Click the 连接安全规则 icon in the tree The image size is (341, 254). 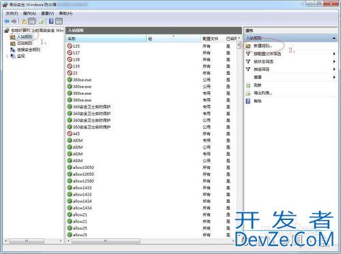point(13,50)
